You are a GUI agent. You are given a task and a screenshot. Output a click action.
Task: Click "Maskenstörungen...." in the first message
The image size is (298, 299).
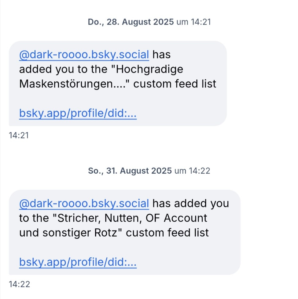tap(75, 84)
